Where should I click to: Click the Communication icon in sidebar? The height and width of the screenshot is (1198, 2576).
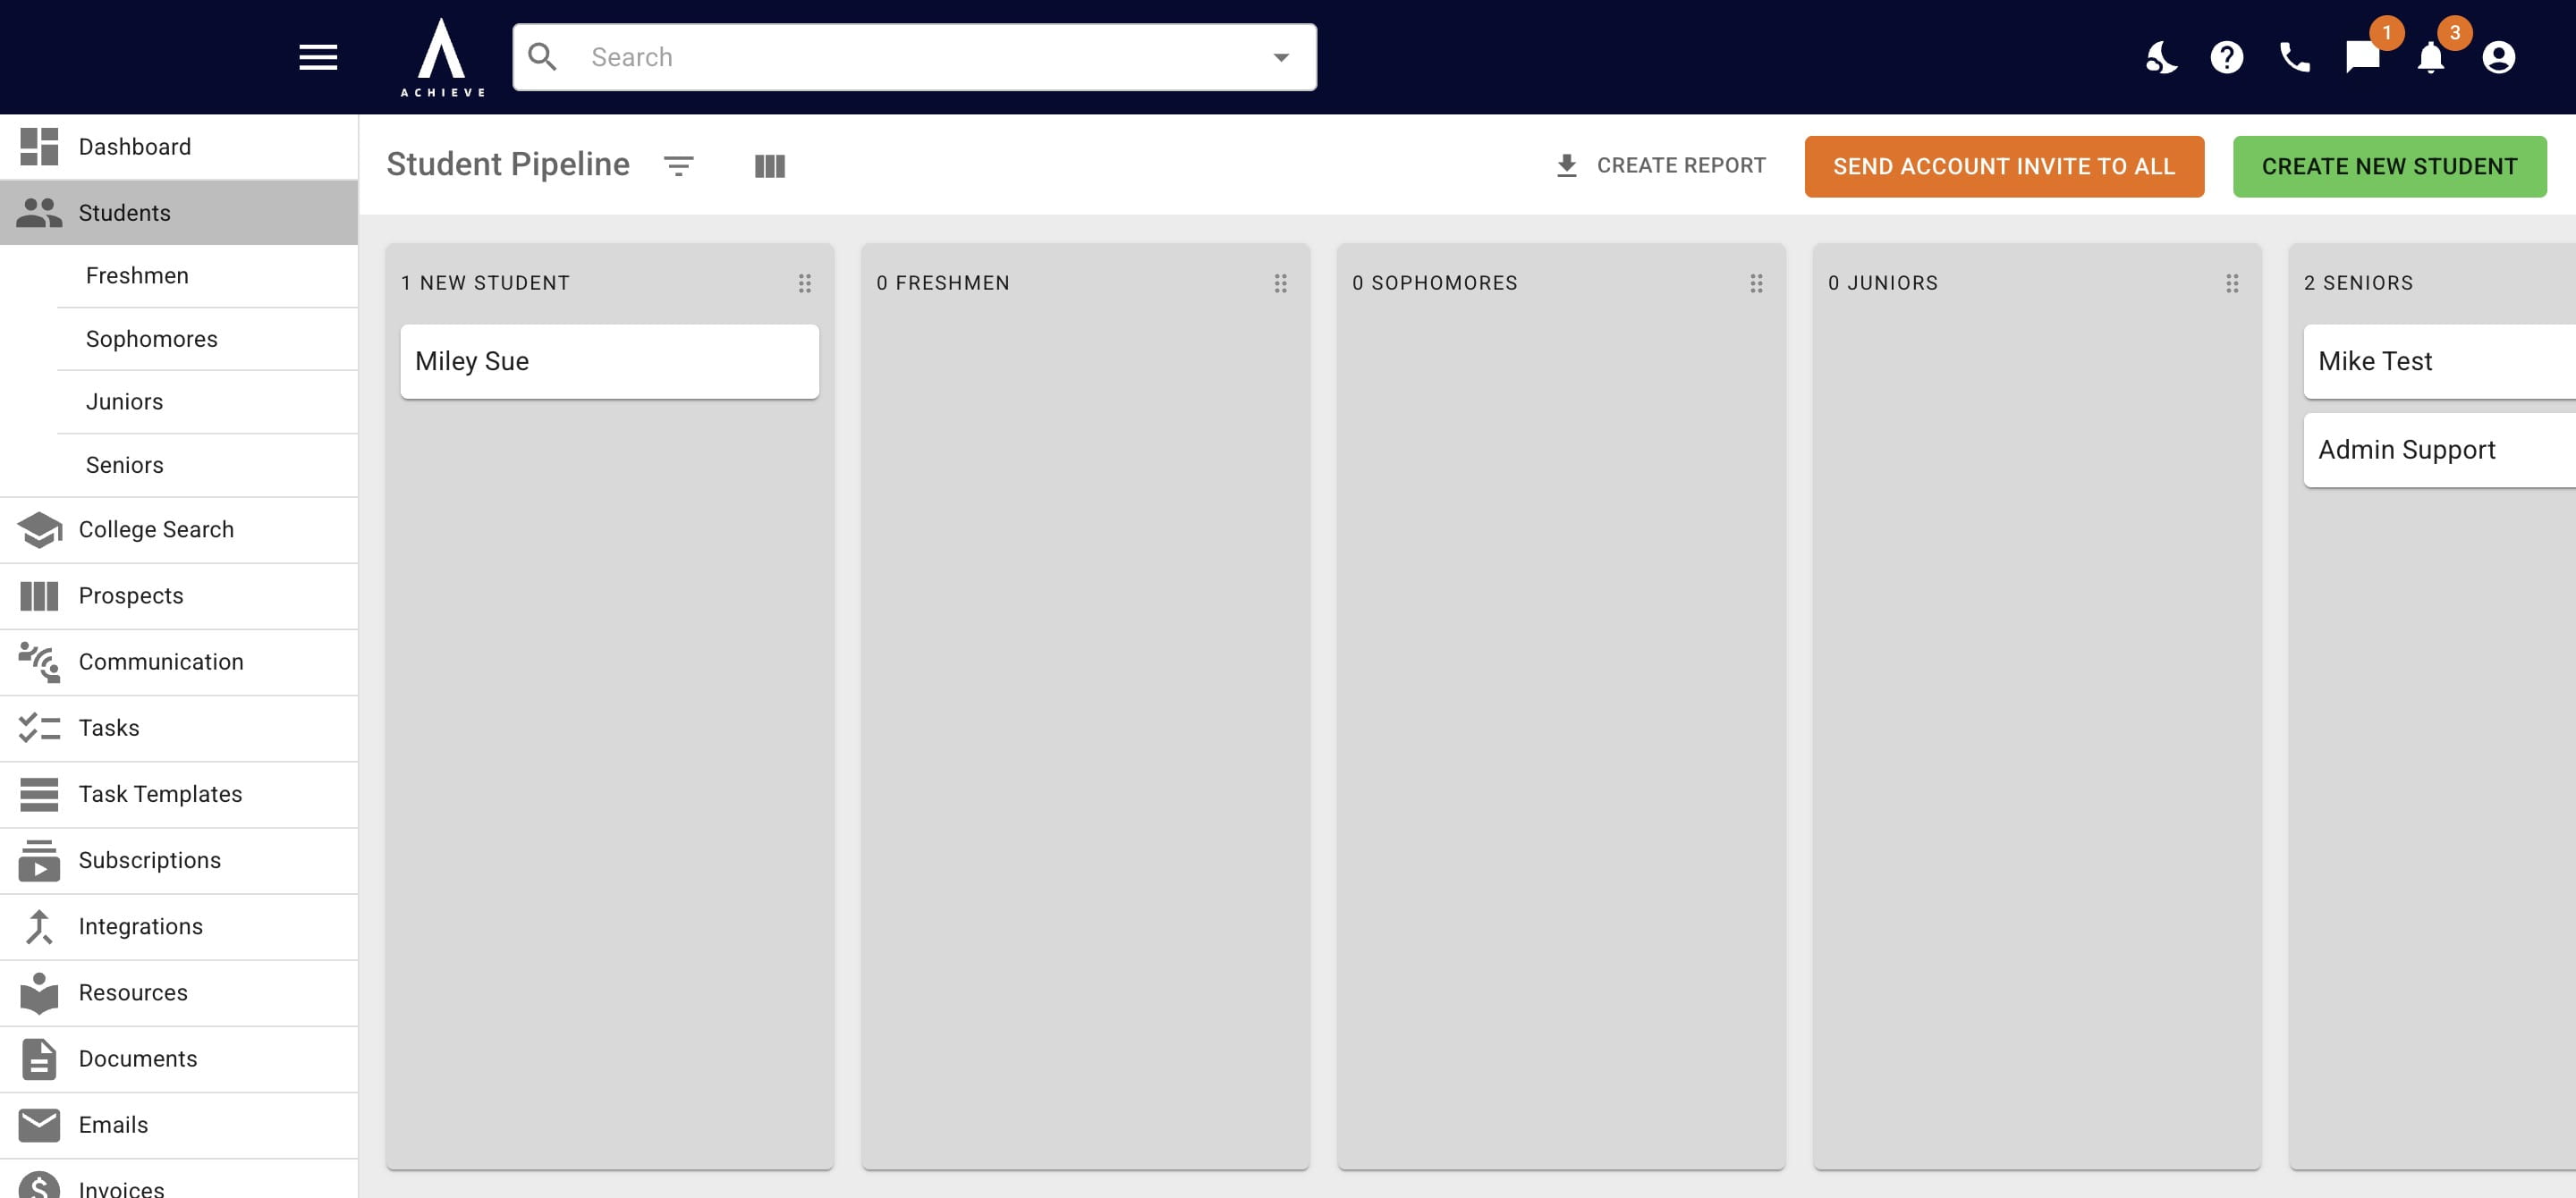tap(39, 662)
